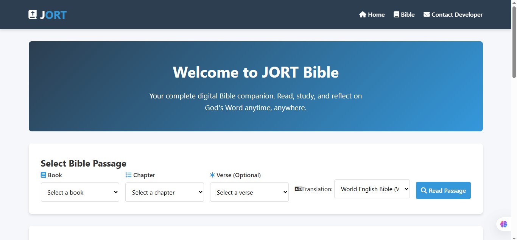Viewport: 517px width, 240px height.
Task: Open the Select a verse dropdown
Action: click(x=249, y=192)
